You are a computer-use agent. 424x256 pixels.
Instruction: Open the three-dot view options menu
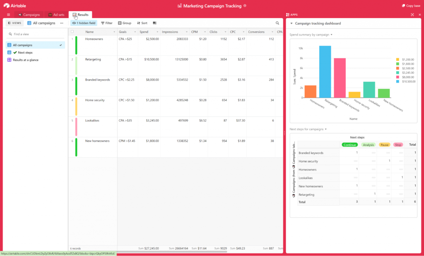(x=62, y=23)
